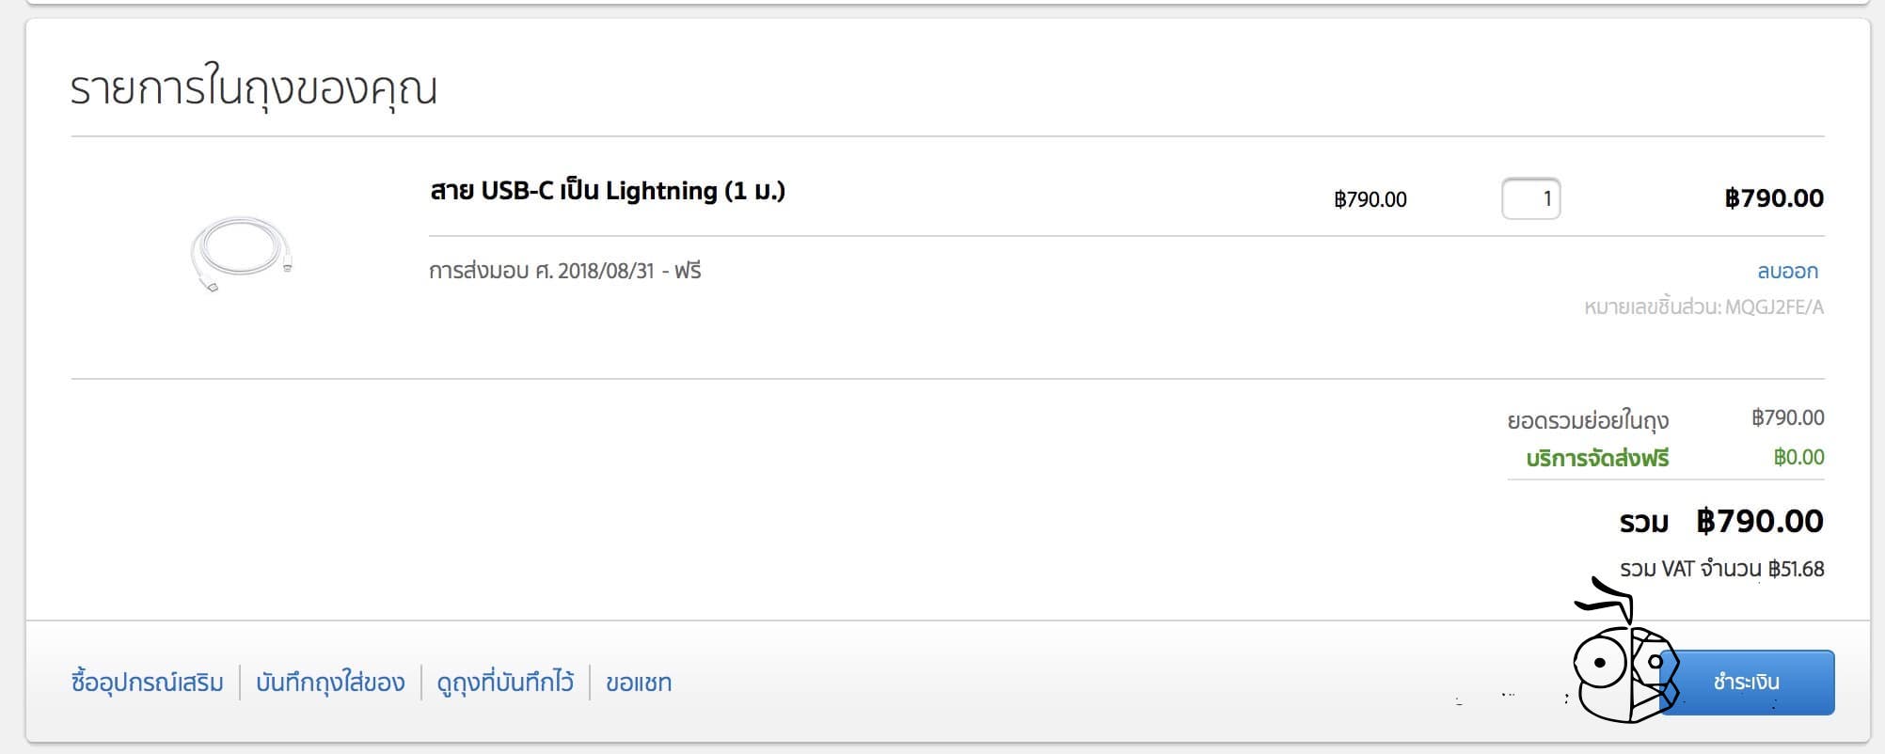This screenshot has width=1885, height=754.
Task: Click the bold รวม grand total label
Action: 1643,523
